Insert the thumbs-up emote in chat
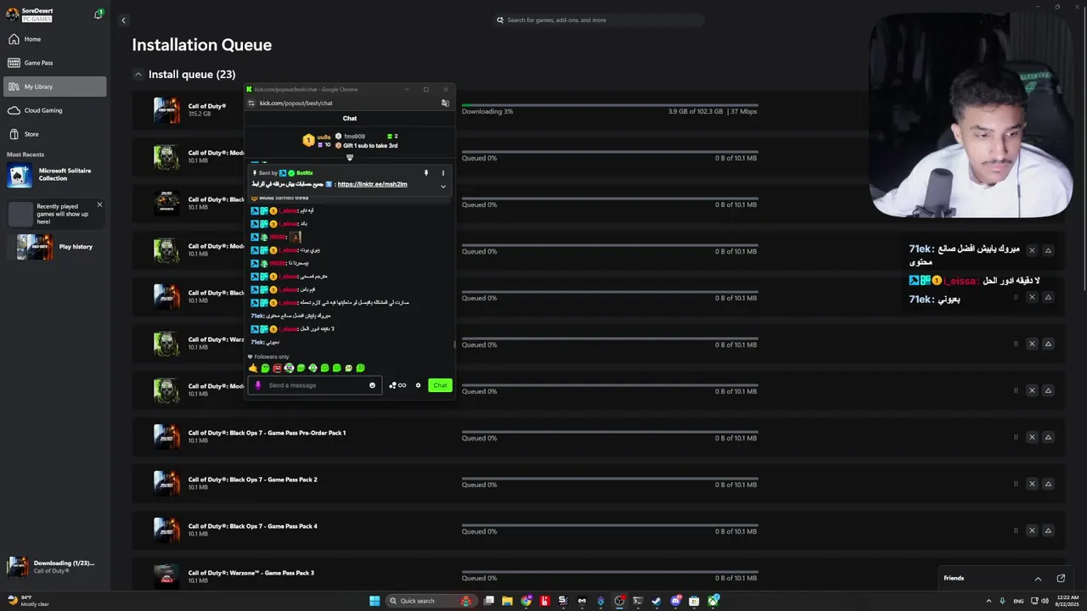The width and height of the screenshot is (1087, 611). [x=253, y=368]
